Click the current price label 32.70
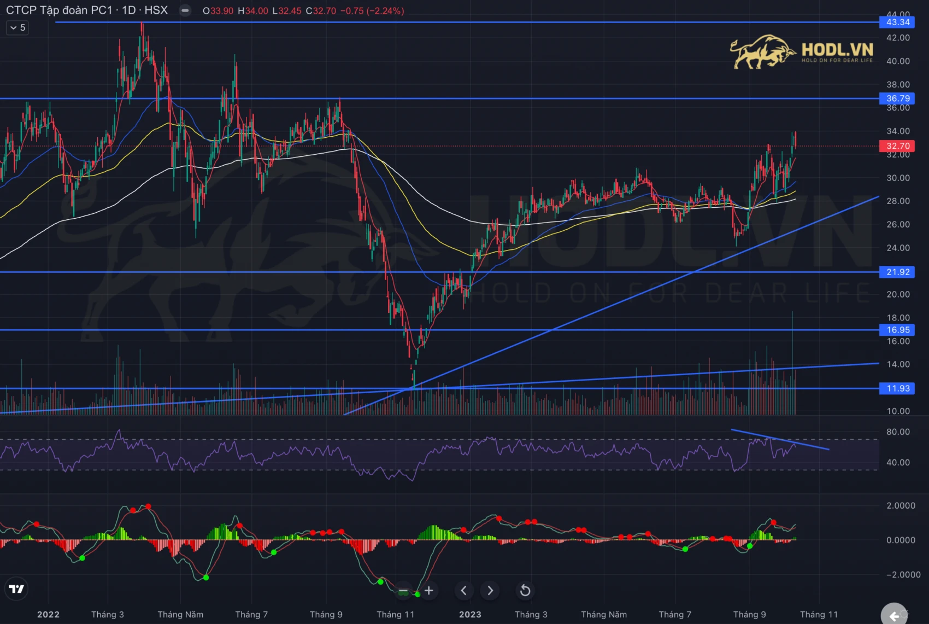This screenshot has width=929, height=624. (897, 146)
